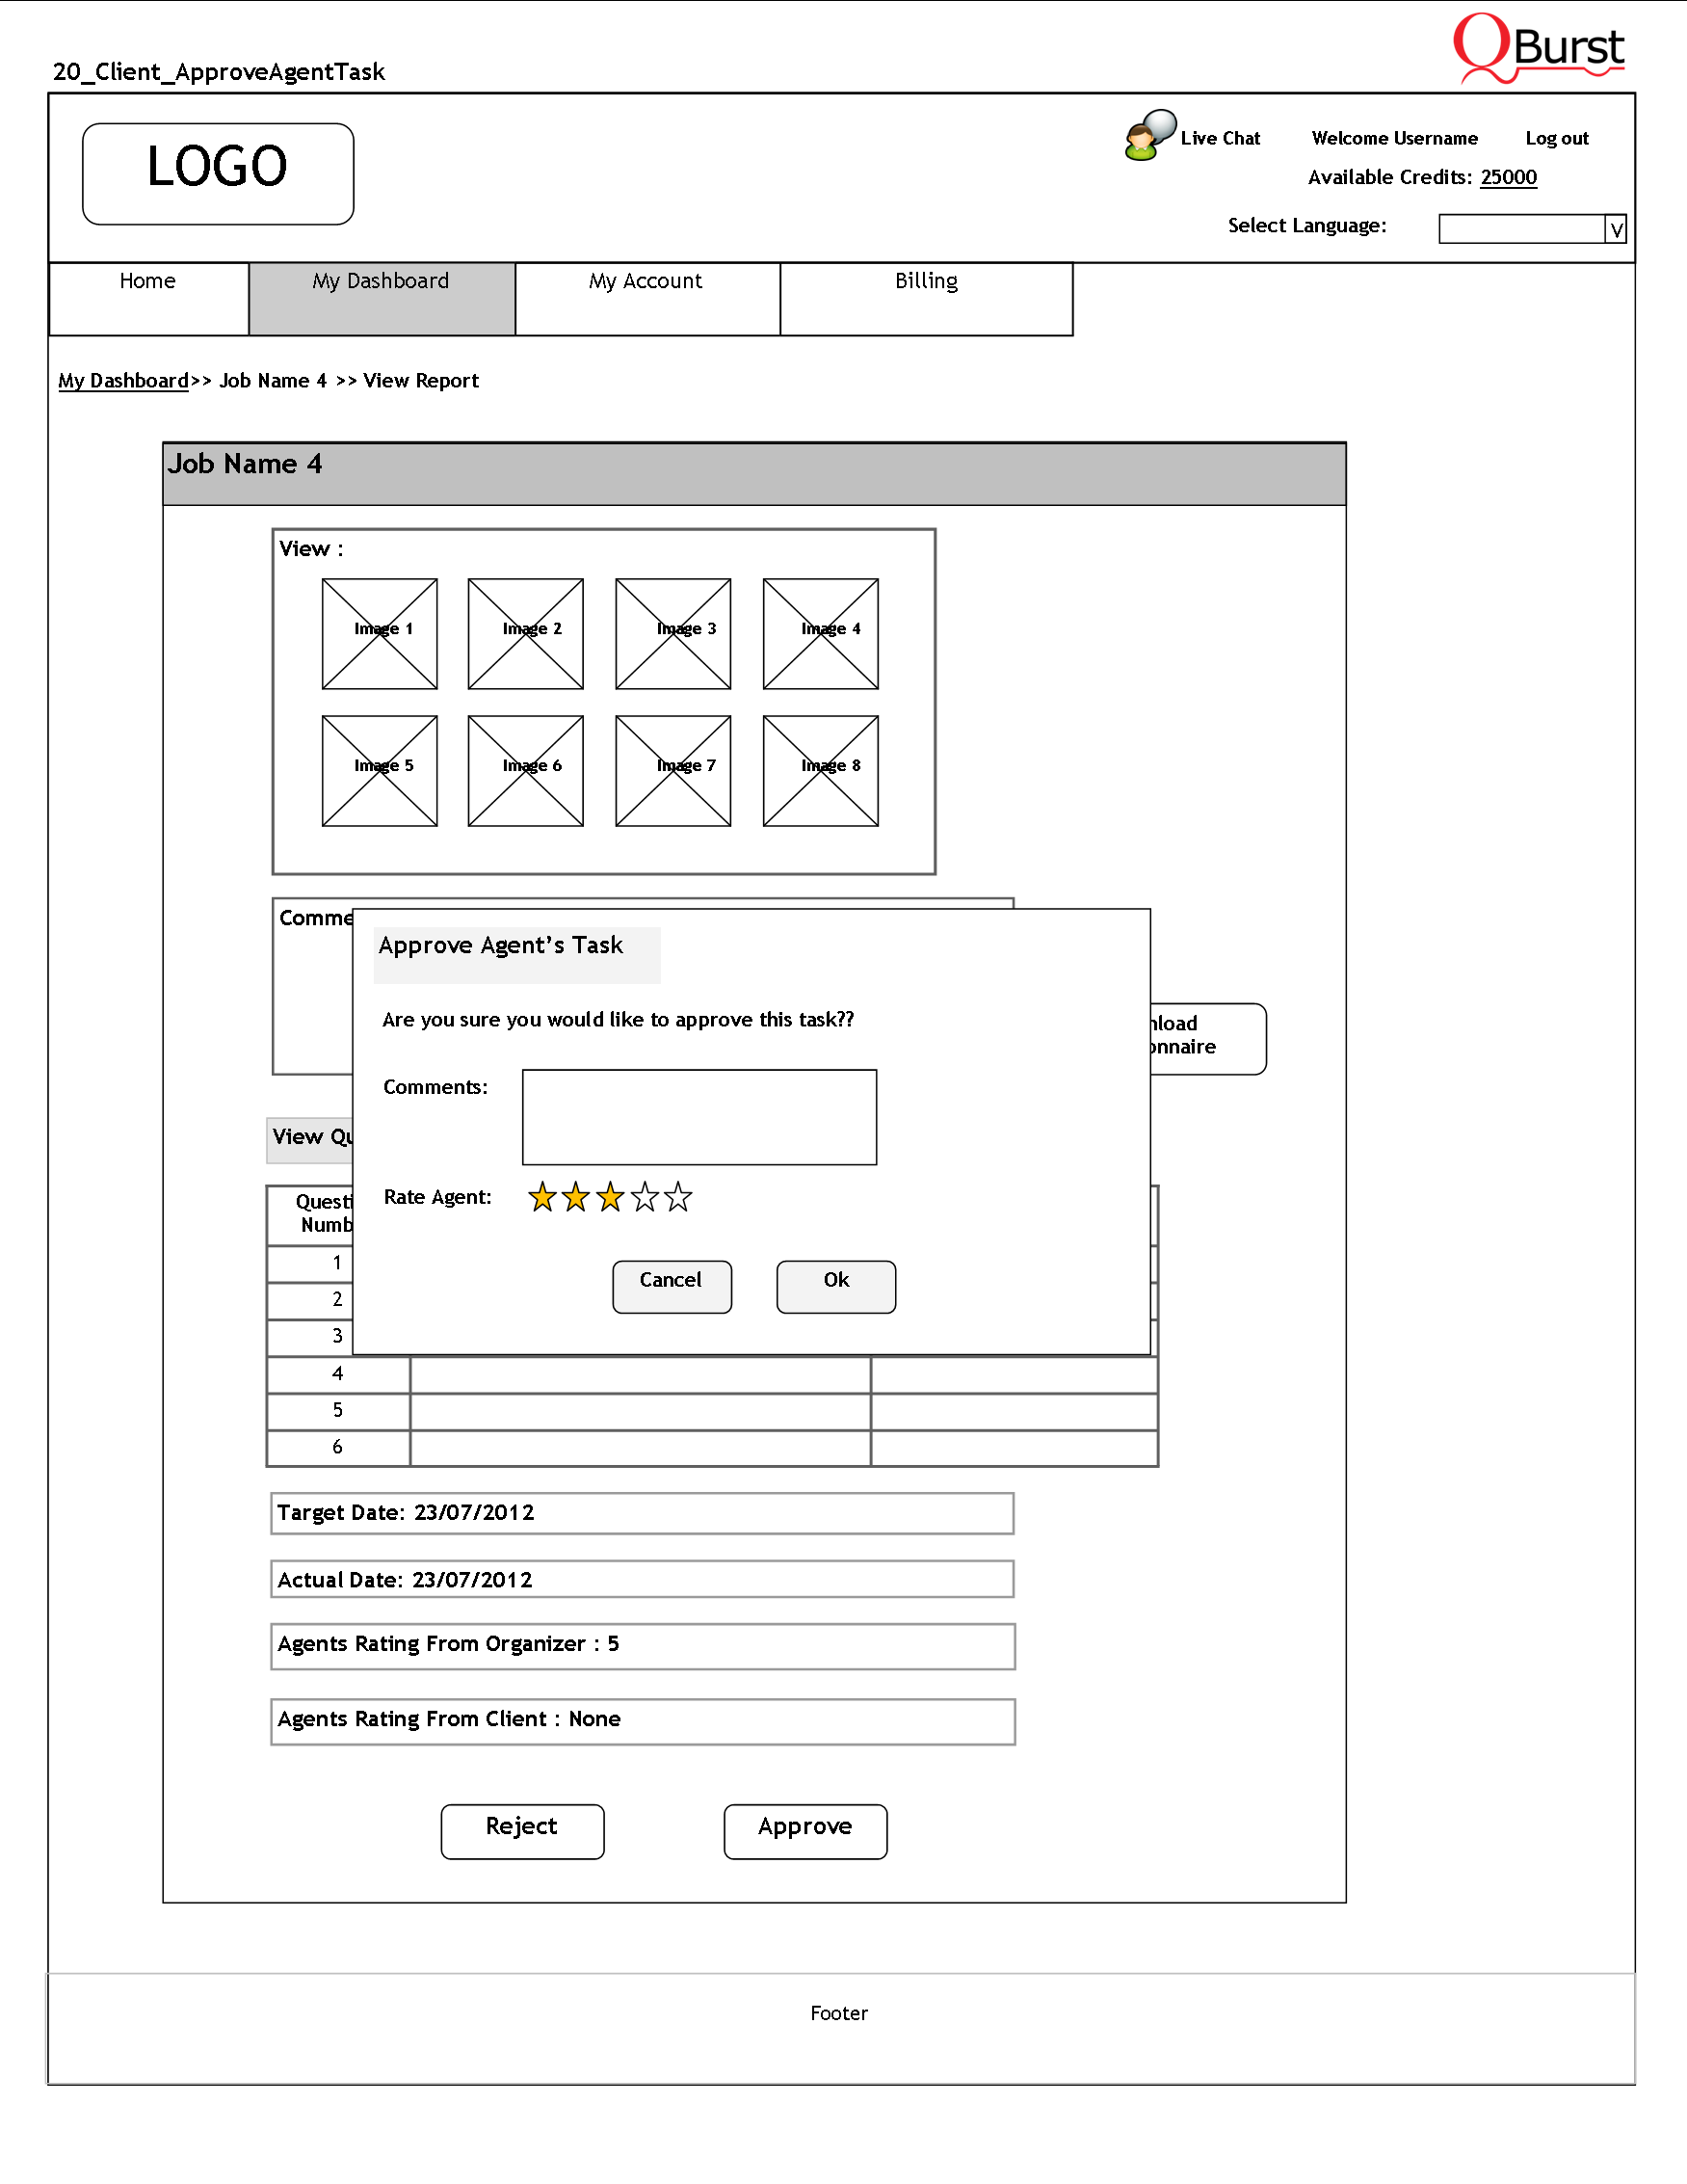The width and height of the screenshot is (1687, 2184).
Task: Click the Live Chat avatar icon
Action: pos(1148,136)
